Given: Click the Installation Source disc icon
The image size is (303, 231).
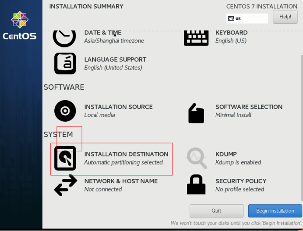Looking at the screenshot, I should coord(65,111).
